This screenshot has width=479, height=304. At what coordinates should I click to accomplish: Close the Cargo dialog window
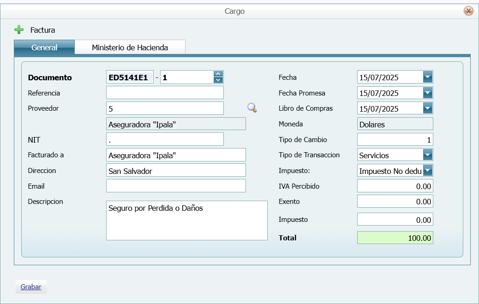(x=468, y=11)
